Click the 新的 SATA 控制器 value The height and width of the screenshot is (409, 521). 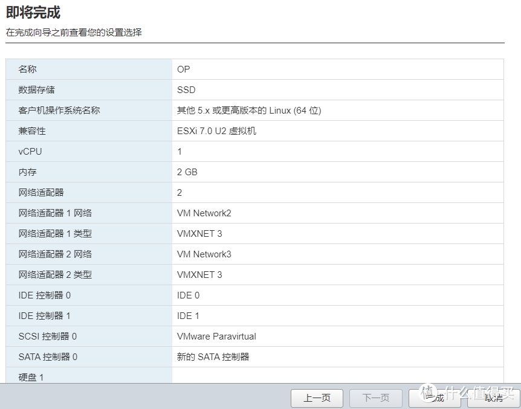click(x=213, y=357)
